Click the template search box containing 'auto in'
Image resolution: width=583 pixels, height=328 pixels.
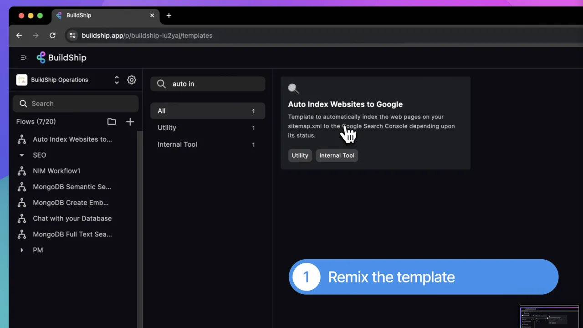208,84
